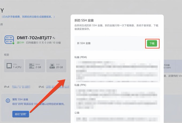Click inside the 公鑰 public key box
The height and width of the screenshot is (123, 182).
pos(117,119)
